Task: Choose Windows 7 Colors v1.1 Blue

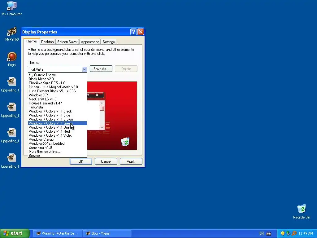Action: point(57,115)
